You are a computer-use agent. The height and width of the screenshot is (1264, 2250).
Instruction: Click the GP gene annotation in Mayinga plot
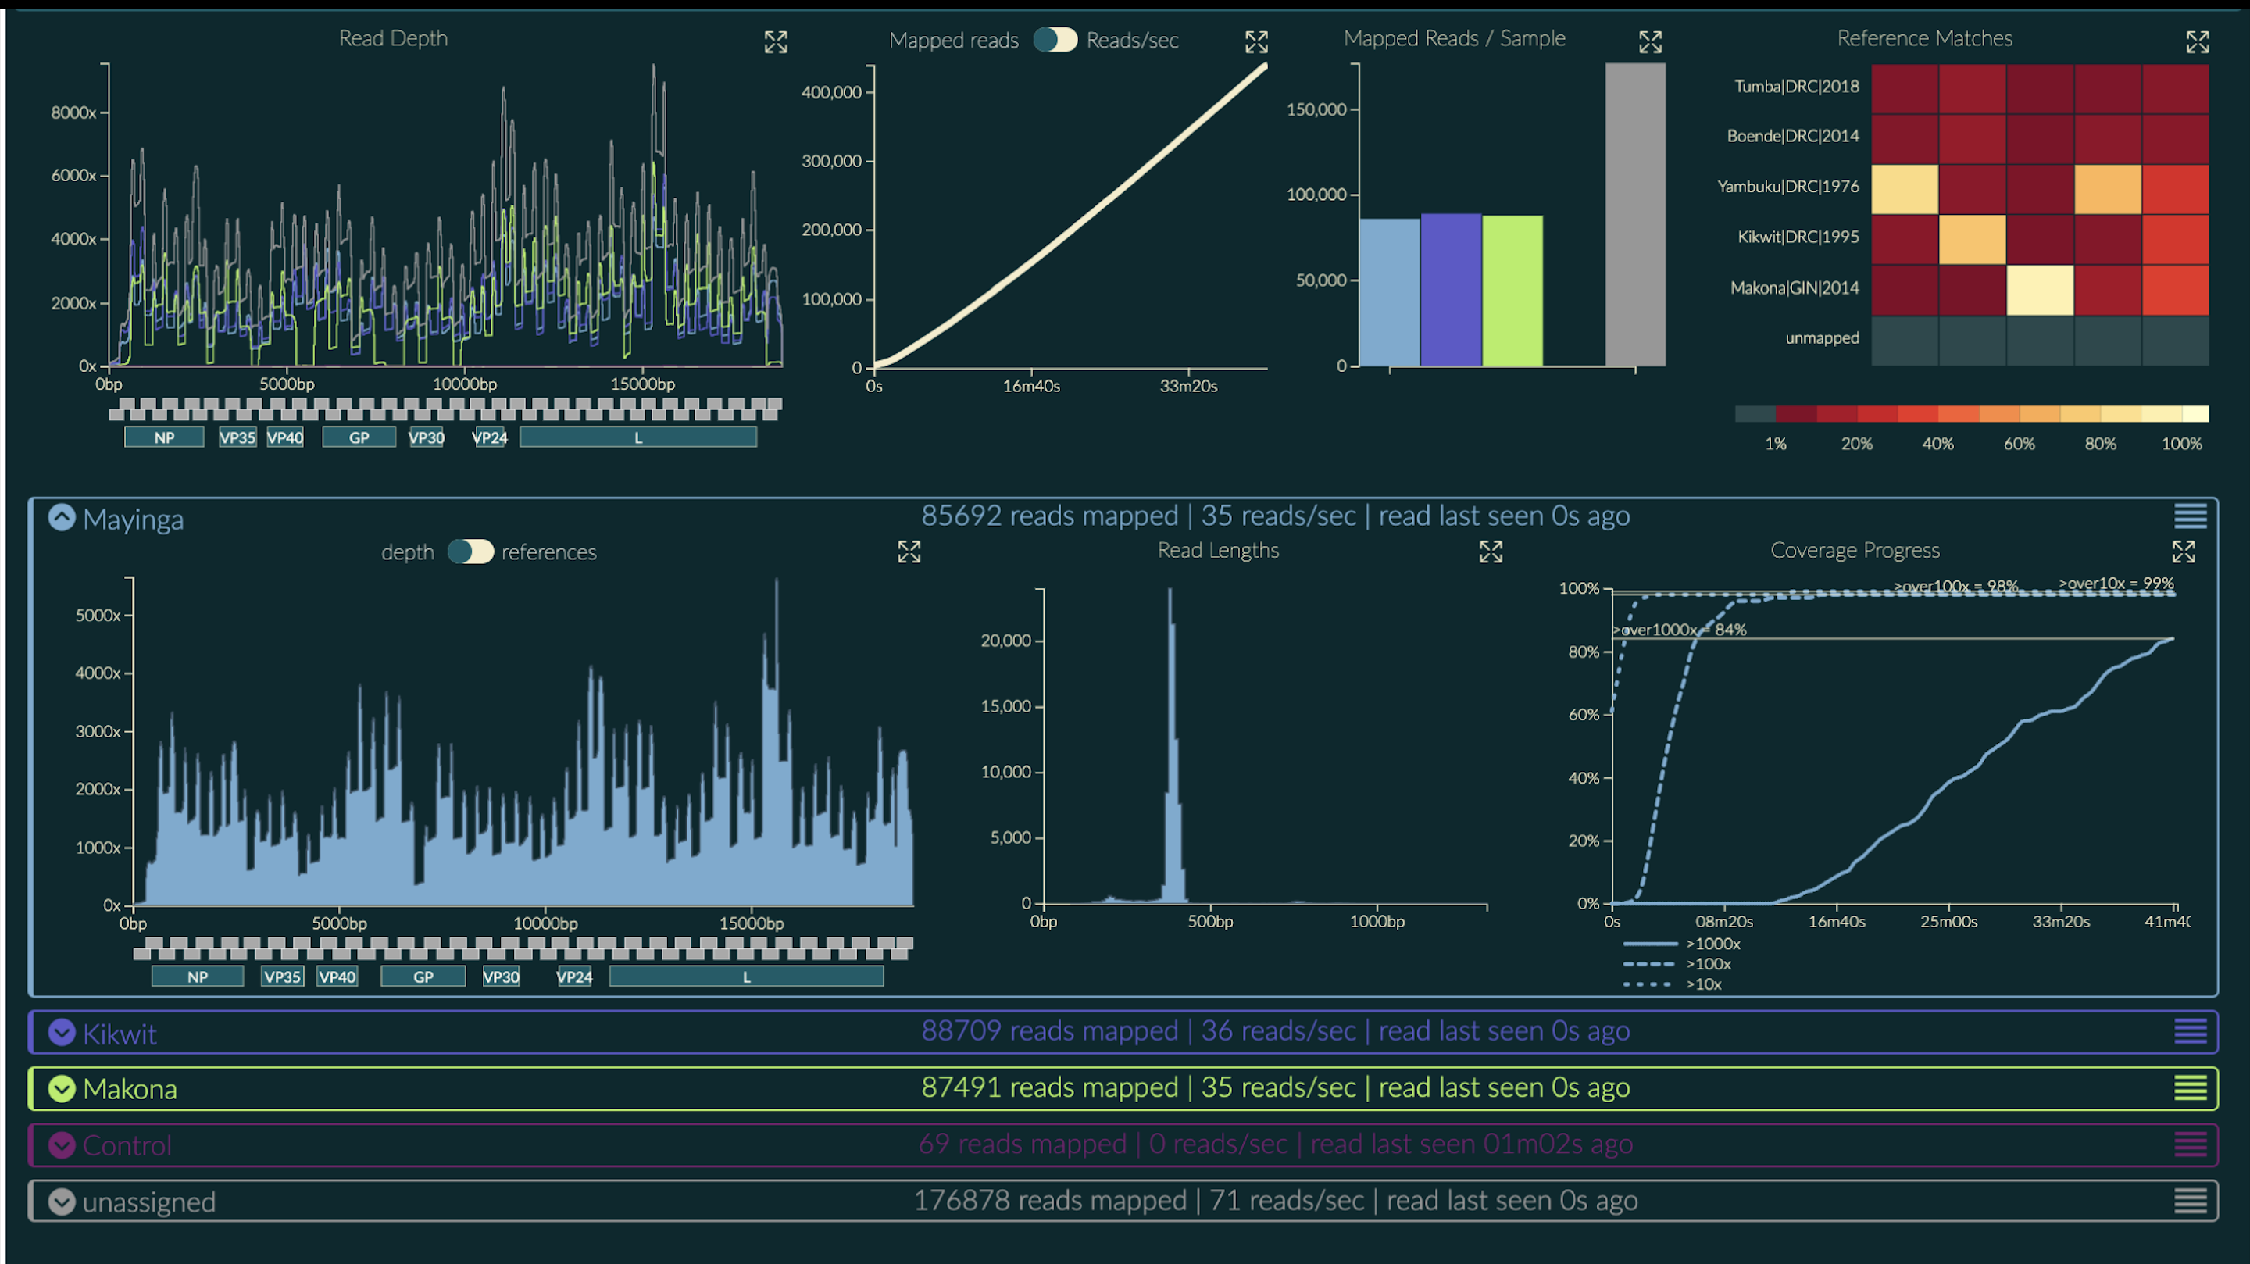tap(423, 977)
